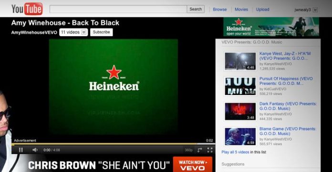Pause the video with the pause button
332x172 pixels.
point(21,150)
